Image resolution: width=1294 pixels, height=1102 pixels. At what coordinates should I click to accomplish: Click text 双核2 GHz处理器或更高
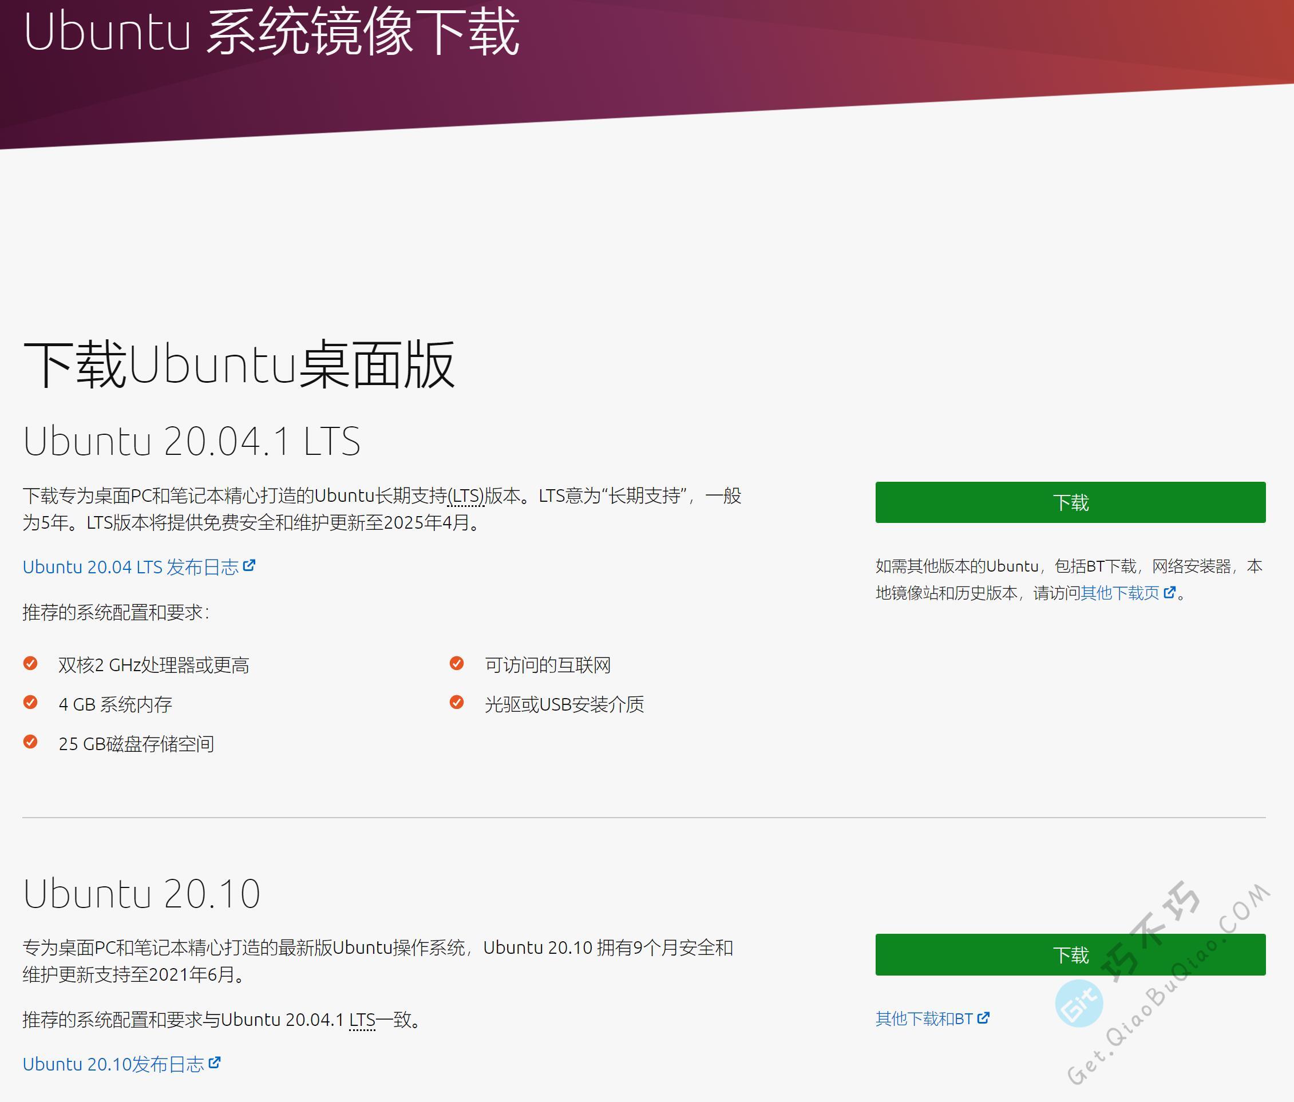click(153, 665)
